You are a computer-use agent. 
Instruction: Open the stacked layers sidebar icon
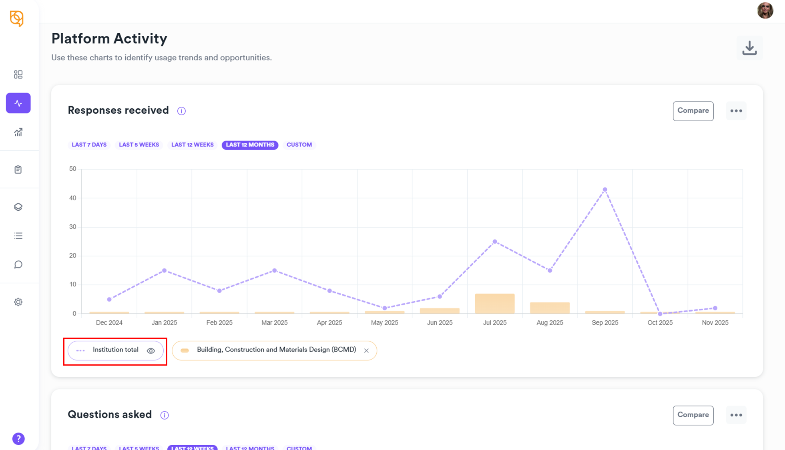click(18, 207)
